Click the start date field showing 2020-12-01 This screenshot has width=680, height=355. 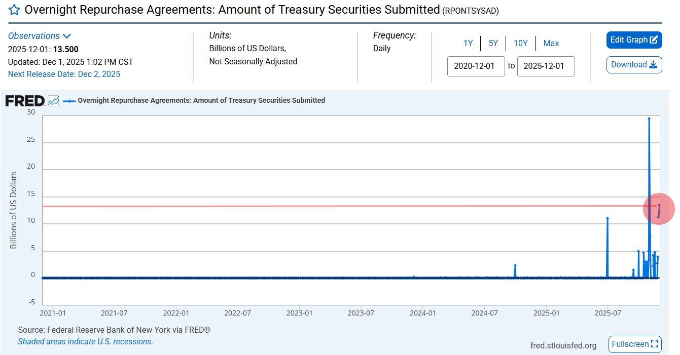click(475, 66)
